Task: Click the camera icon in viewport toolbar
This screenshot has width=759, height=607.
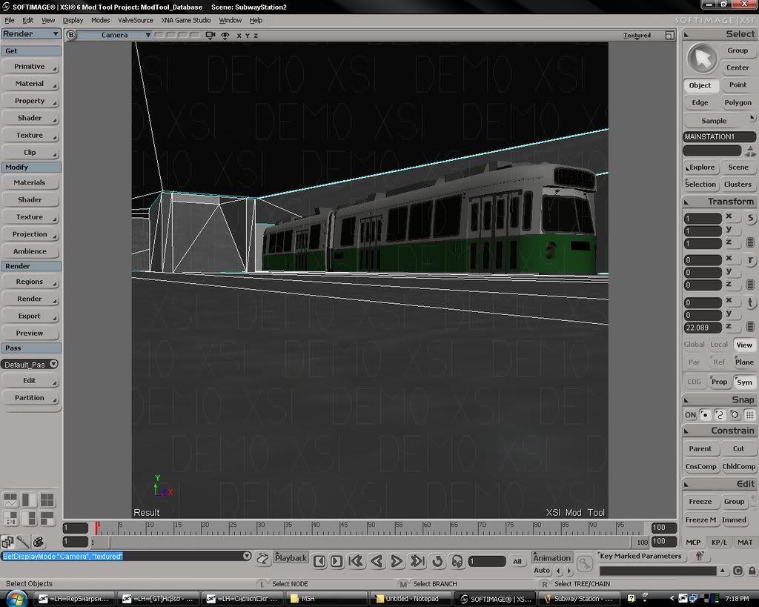Action: pyautogui.click(x=210, y=36)
